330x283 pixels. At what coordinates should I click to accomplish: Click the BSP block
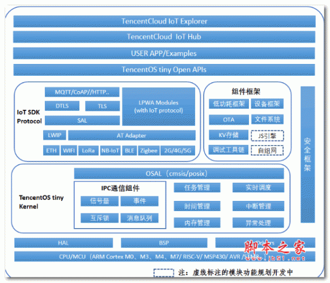164,243
